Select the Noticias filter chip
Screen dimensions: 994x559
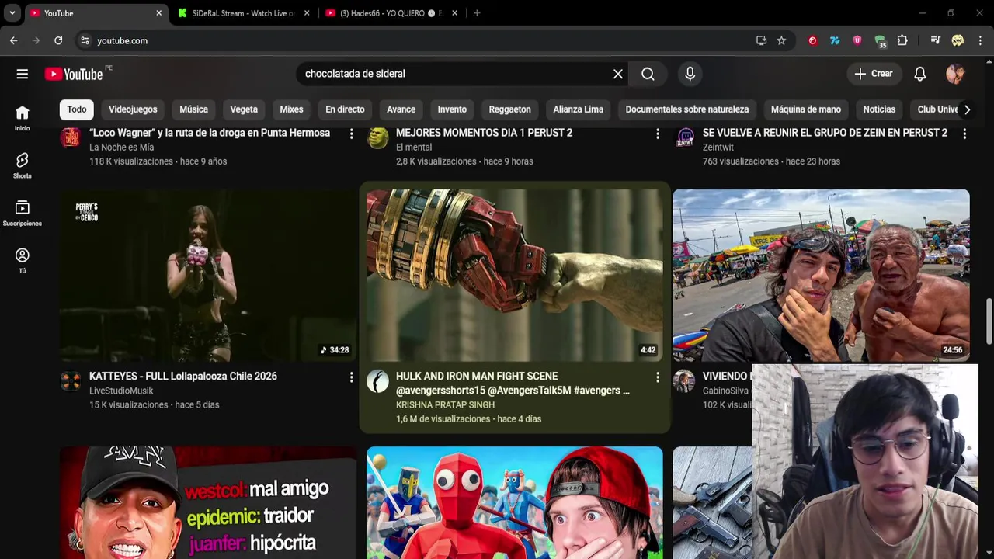(x=879, y=109)
